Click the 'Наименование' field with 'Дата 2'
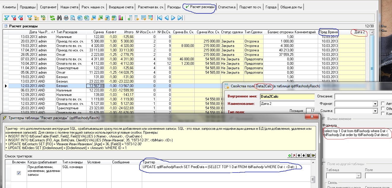The image size is (392, 188). pyautogui.click(x=287, y=104)
